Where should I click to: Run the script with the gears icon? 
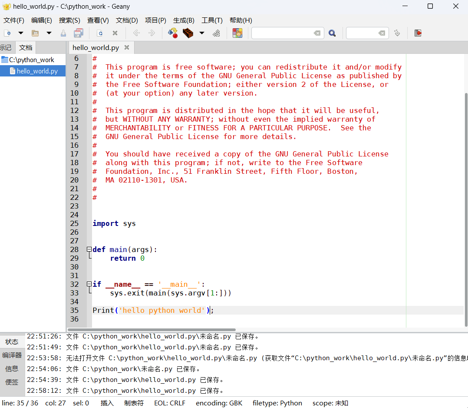216,33
